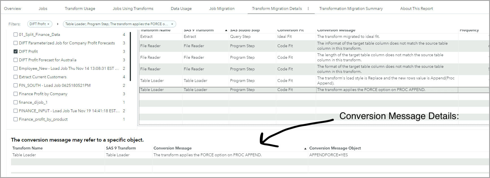Go to Transformation Migration Summary tab
The image size is (490, 178).
point(351,8)
